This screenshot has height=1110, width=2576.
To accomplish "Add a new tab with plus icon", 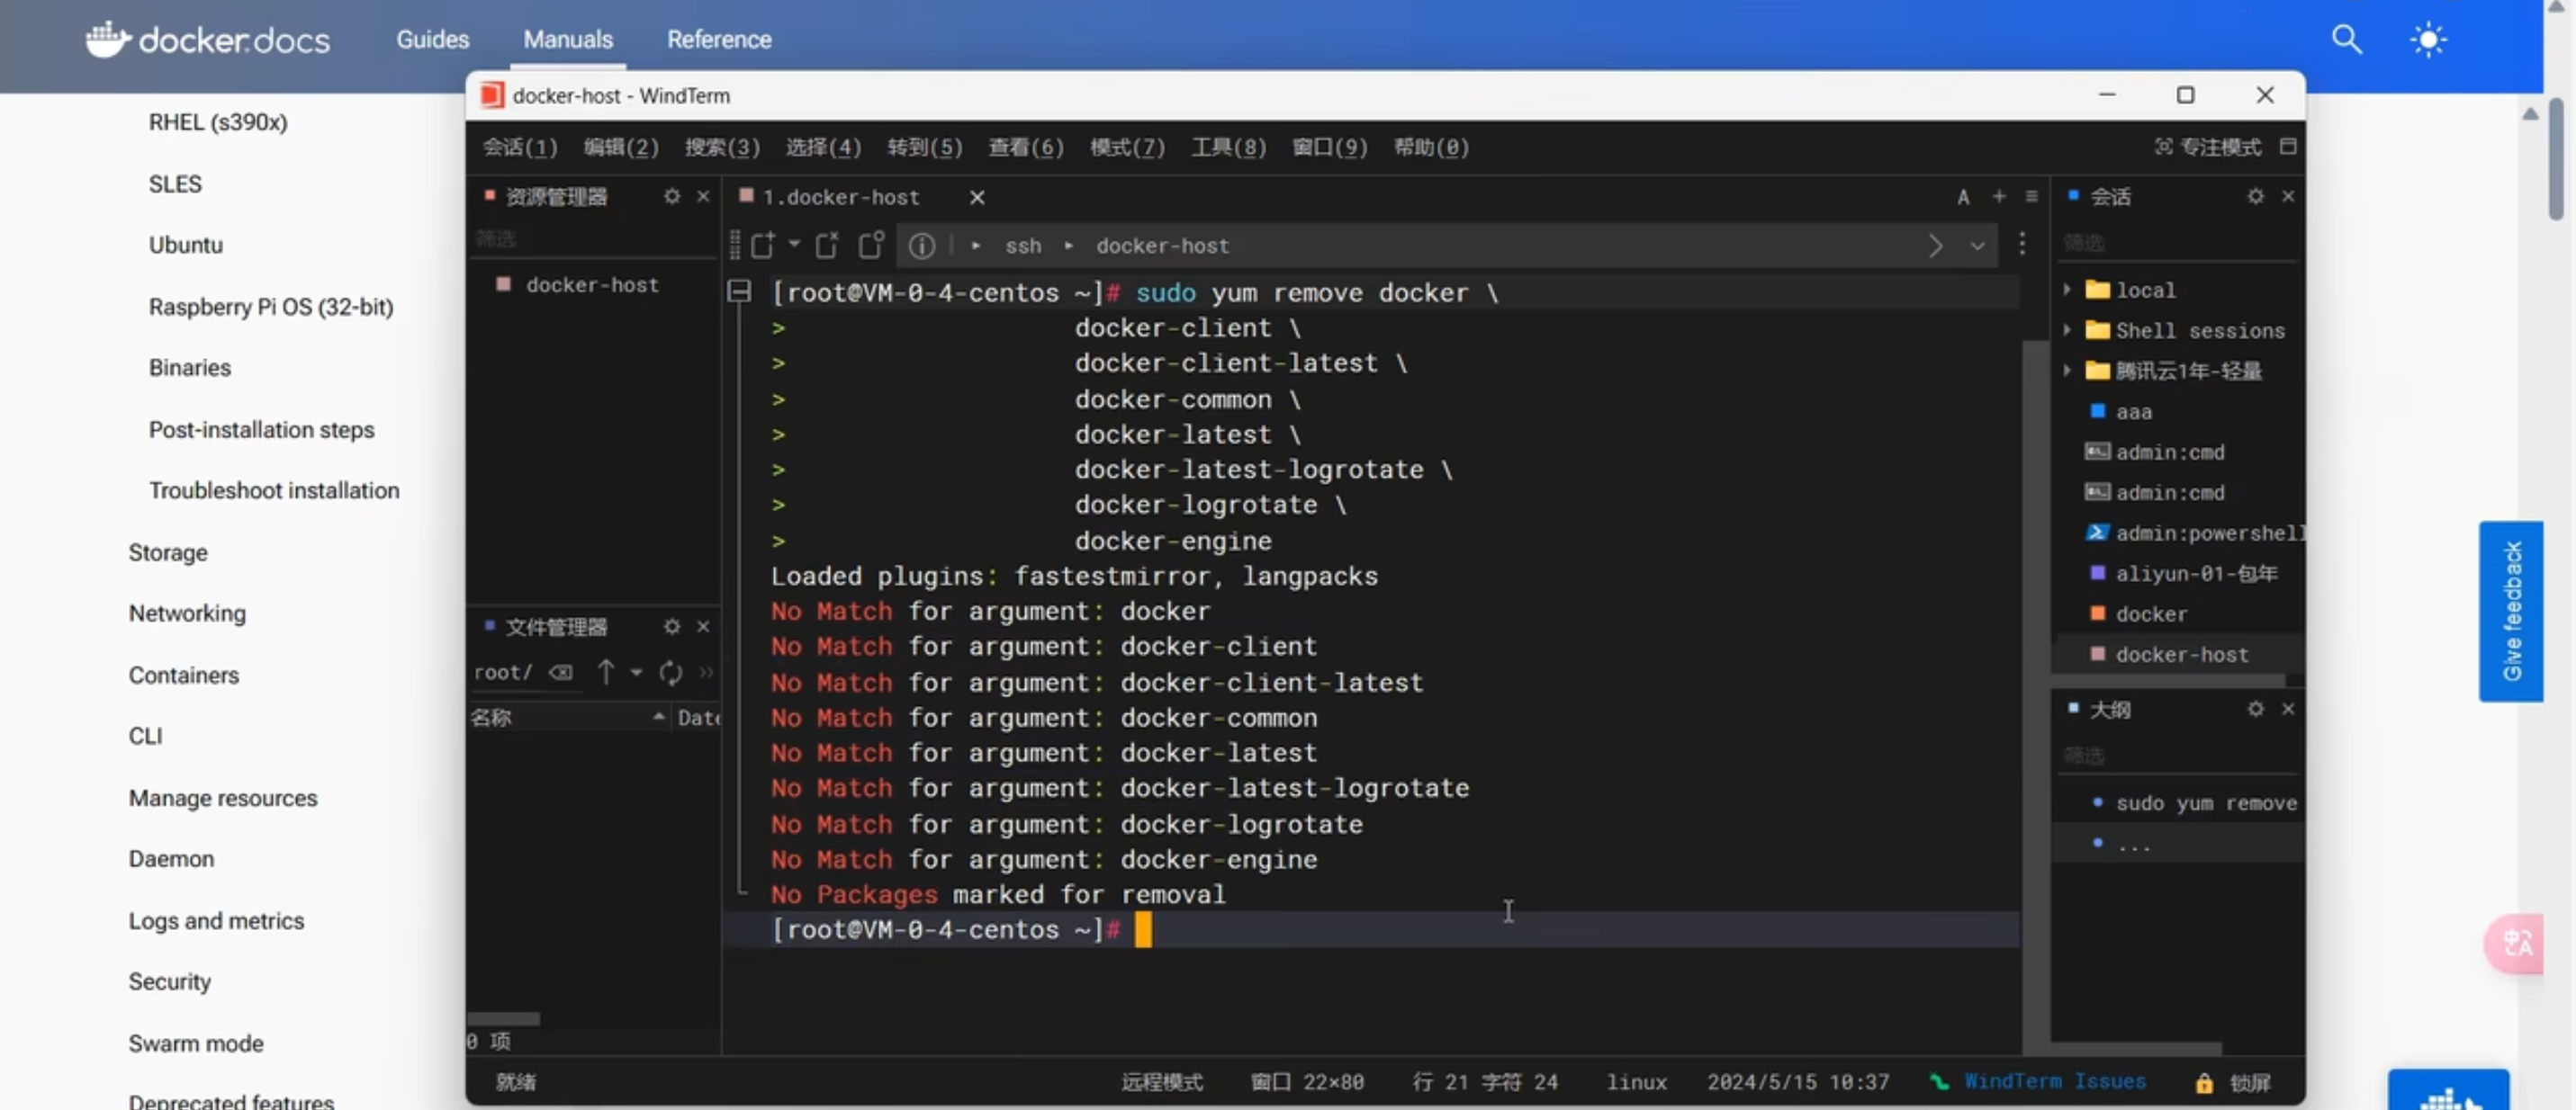I will (x=1998, y=197).
